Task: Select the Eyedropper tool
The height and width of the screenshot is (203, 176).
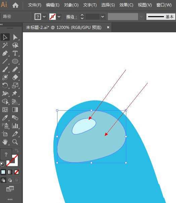Action: (x=5, y=118)
